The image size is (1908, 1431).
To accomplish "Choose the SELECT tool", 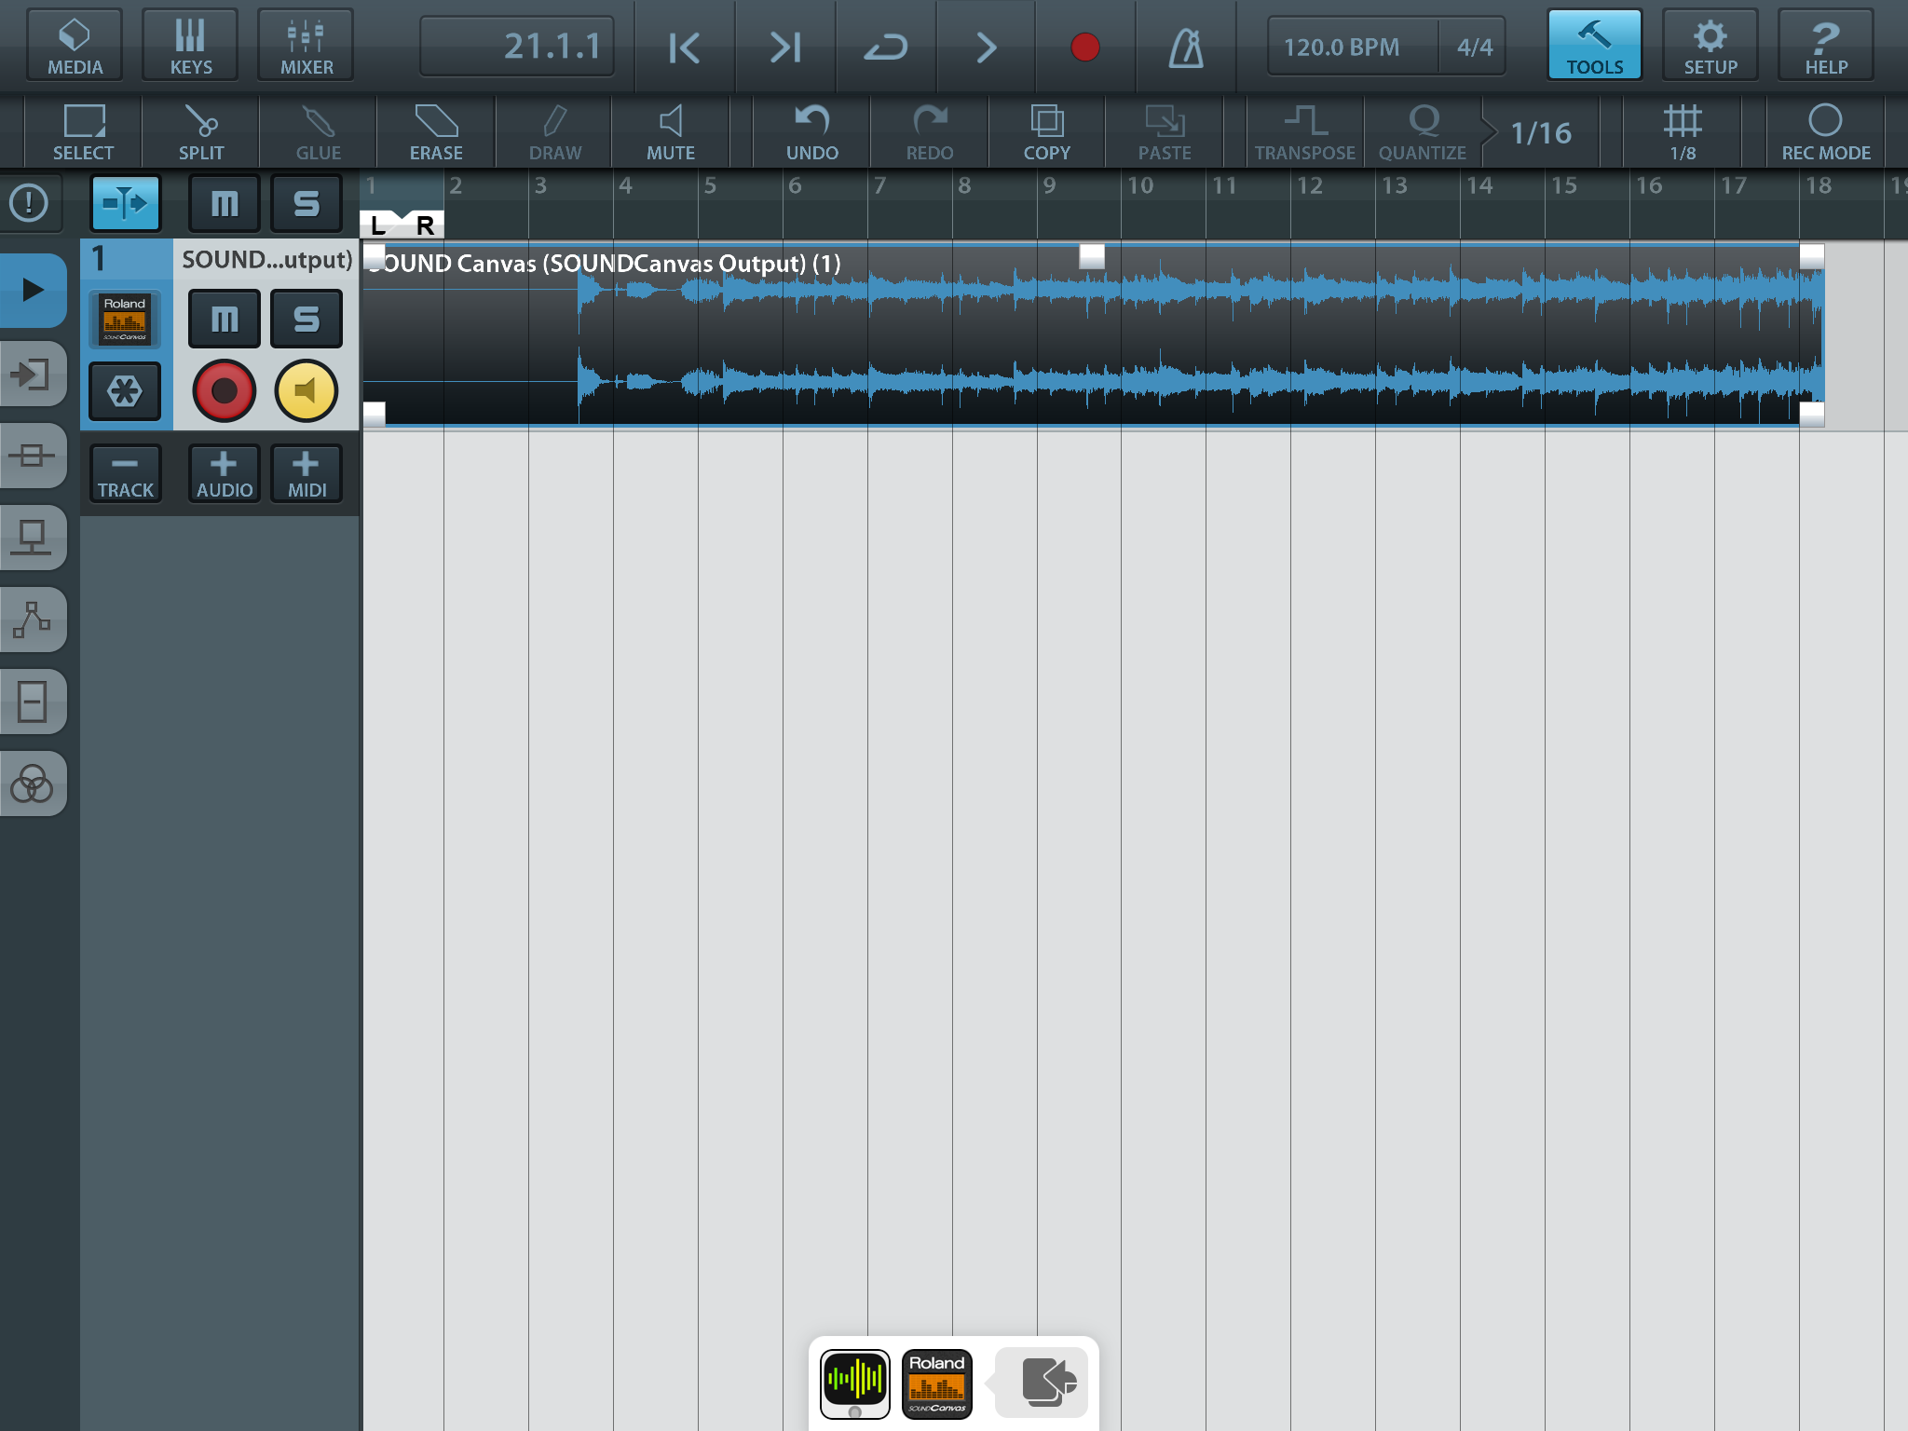I will click(x=84, y=132).
